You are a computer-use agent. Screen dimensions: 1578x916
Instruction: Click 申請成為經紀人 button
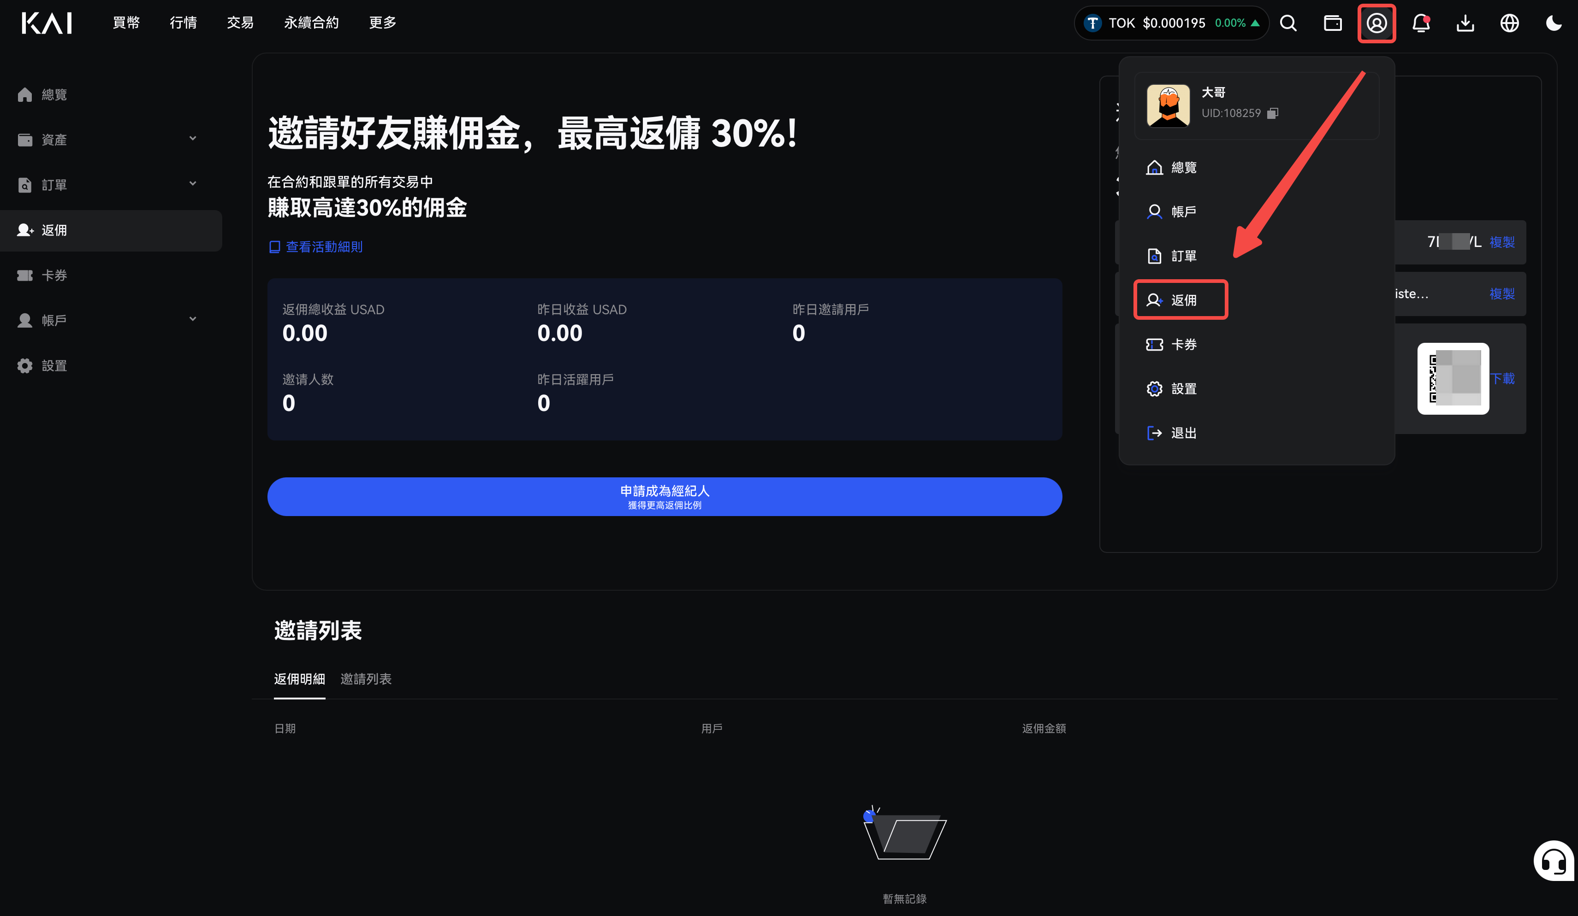[664, 497]
